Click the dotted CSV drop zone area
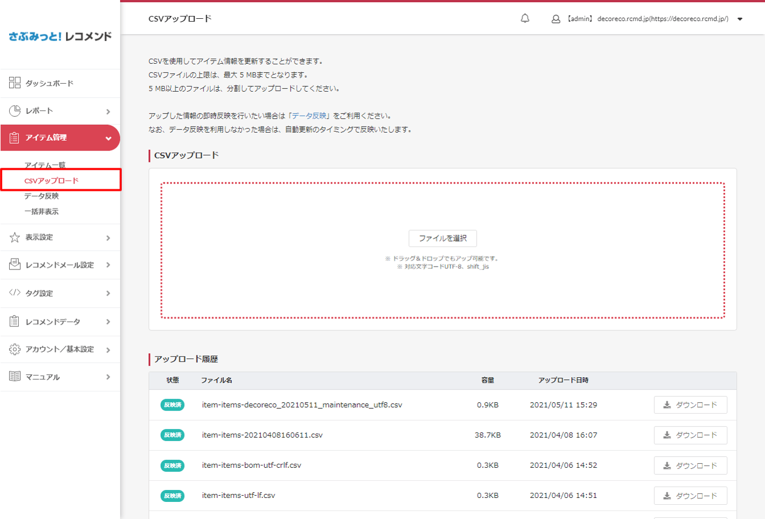The image size is (765, 519). (443, 250)
